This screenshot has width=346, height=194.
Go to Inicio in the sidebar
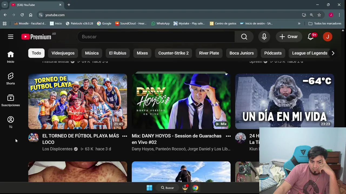(11, 57)
